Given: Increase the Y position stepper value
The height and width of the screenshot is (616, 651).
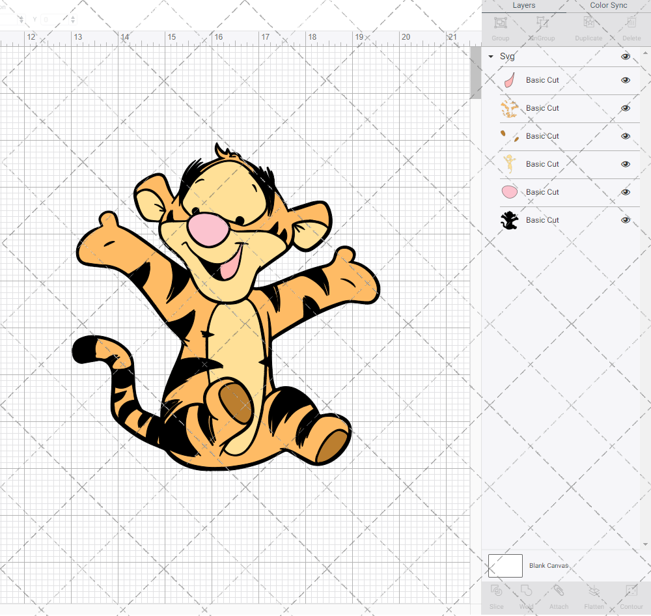Looking at the screenshot, I should tap(73, 17).
